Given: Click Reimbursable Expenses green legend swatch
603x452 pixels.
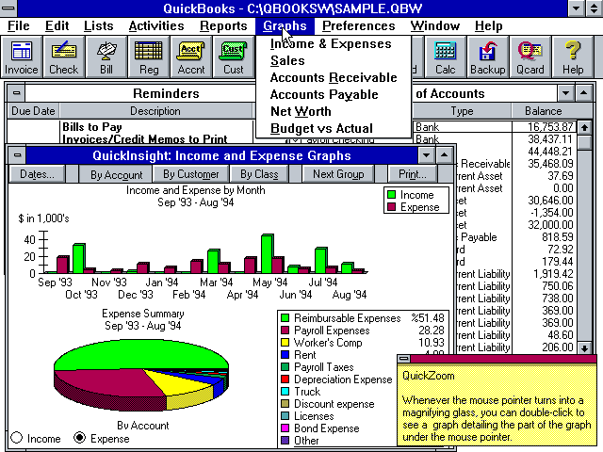Looking at the screenshot, I should coord(285,318).
